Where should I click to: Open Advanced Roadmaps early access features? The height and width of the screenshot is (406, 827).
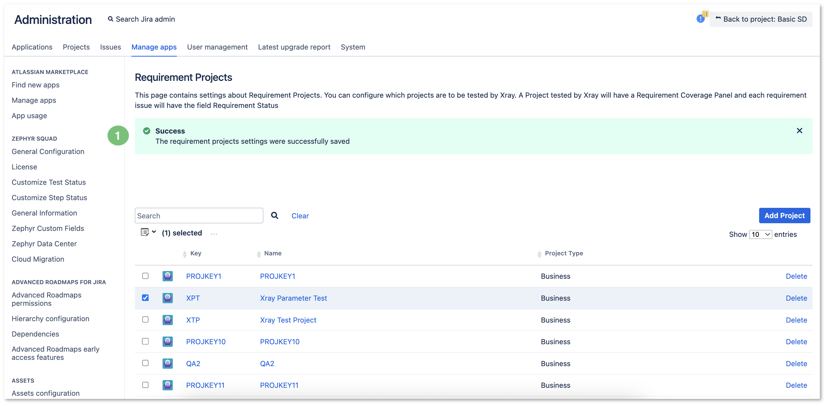pyautogui.click(x=55, y=353)
